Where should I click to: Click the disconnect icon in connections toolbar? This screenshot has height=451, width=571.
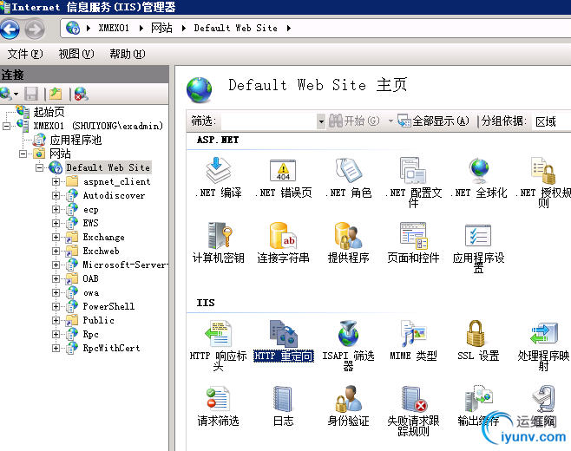(x=81, y=94)
